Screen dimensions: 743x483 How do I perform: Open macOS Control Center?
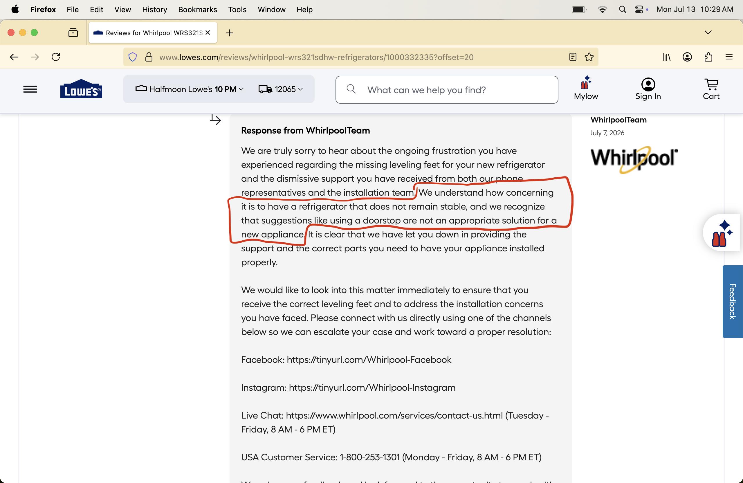click(639, 9)
